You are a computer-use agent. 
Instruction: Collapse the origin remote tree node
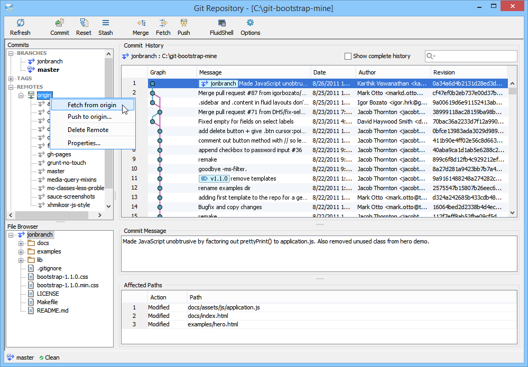pos(21,96)
